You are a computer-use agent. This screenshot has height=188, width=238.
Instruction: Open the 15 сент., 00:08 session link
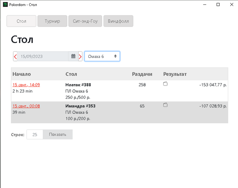pos(26,106)
